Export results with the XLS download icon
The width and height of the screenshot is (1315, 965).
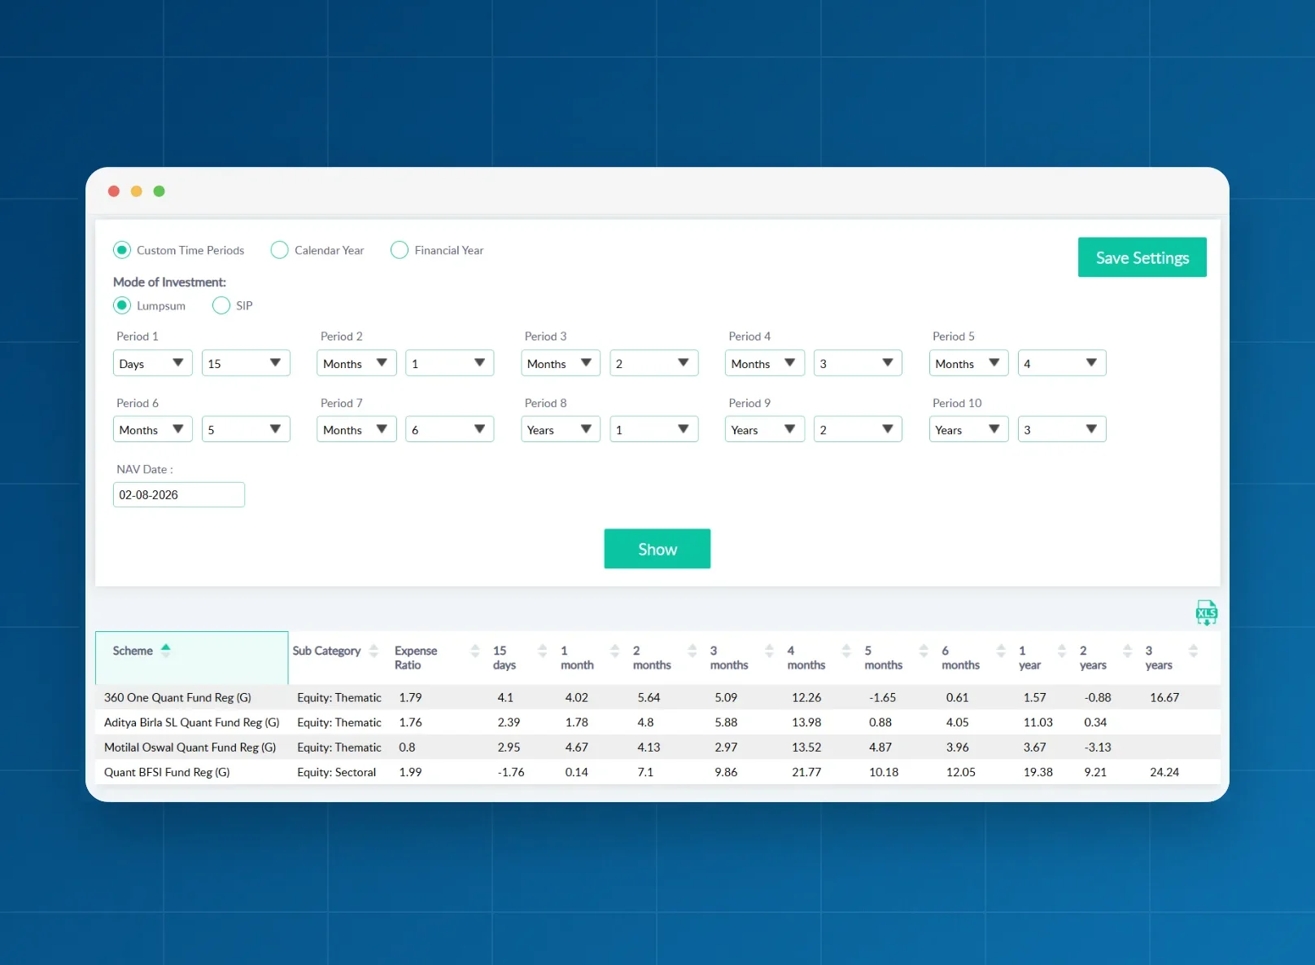(x=1206, y=612)
